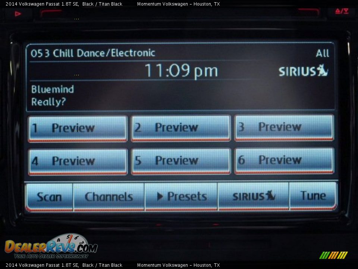Choose preset 3 Preview

[x=284, y=127]
